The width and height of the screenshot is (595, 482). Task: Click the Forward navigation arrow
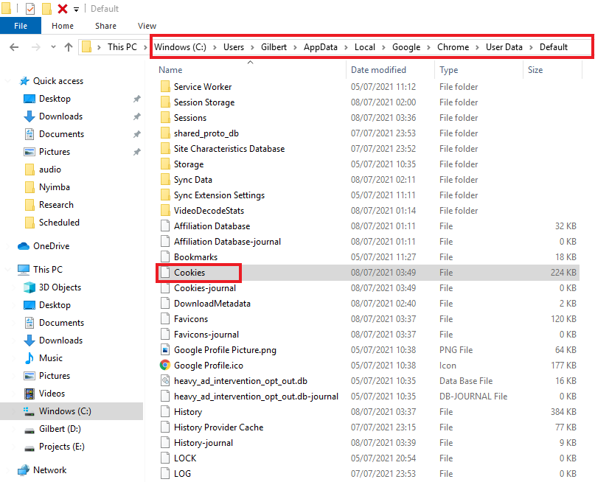tap(35, 47)
